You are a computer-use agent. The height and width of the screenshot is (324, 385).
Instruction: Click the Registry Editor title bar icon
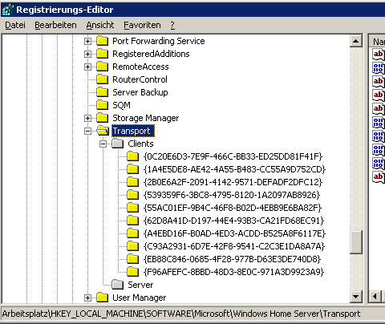[8, 10]
